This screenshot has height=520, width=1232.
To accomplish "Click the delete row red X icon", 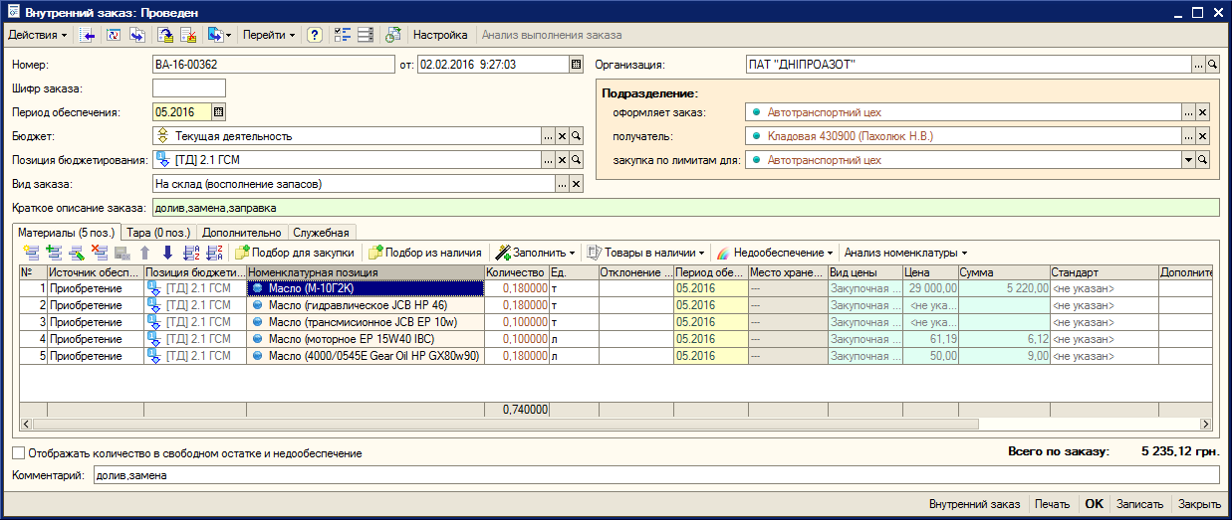I will click(99, 253).
